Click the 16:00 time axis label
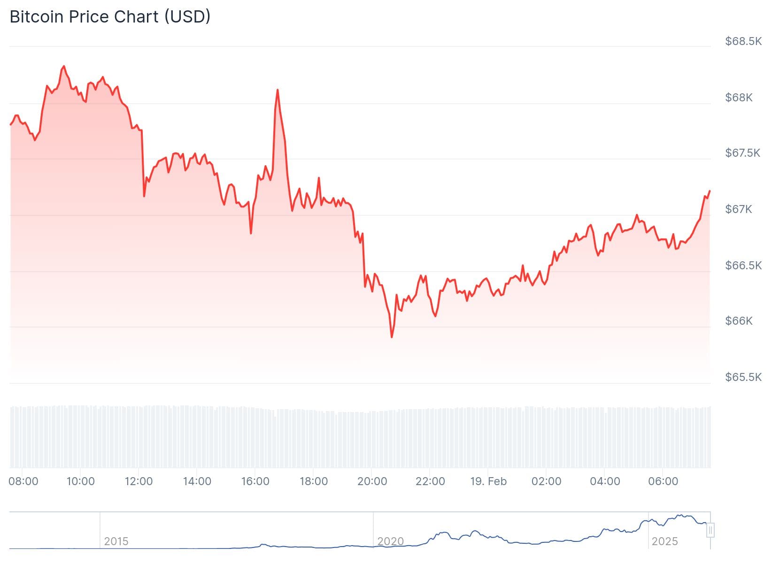This screenshot has height=563, width=772. point(255,481)
